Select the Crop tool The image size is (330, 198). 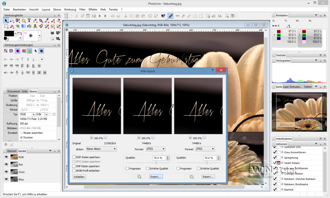(41, 20)
